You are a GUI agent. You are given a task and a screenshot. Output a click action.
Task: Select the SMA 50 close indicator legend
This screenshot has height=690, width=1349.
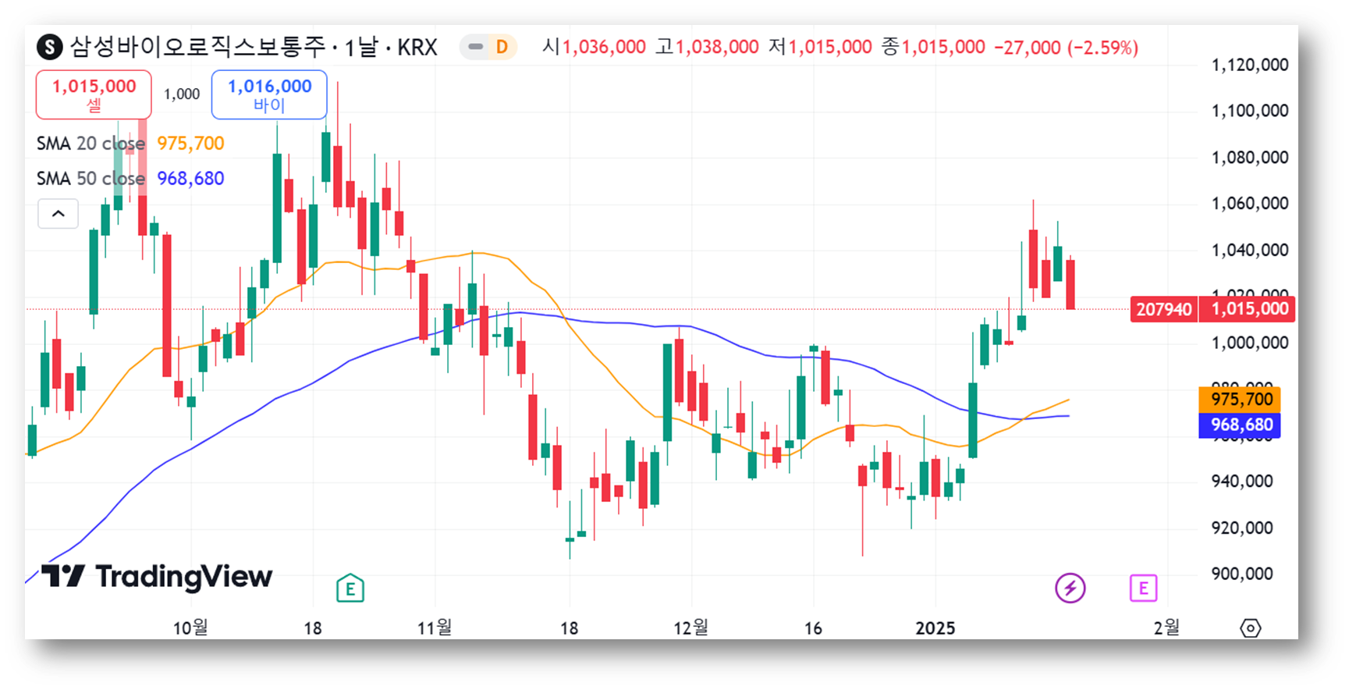point(91,179)
